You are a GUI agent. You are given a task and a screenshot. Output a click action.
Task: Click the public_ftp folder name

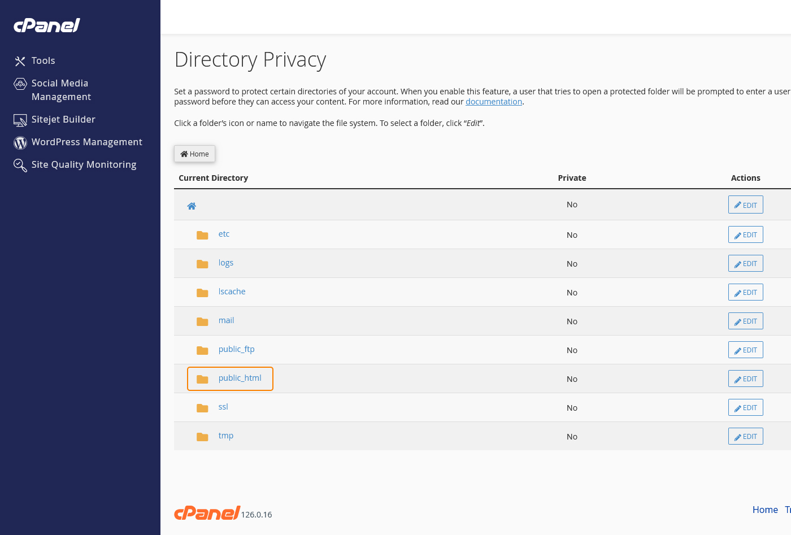tap(236, 349)
